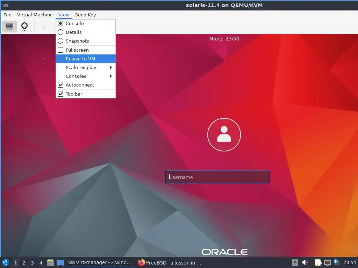Viewport: 358px width, 268px height.
Task: Click the Nov 2 23:50 guest clock
Action: pos(224,39)
